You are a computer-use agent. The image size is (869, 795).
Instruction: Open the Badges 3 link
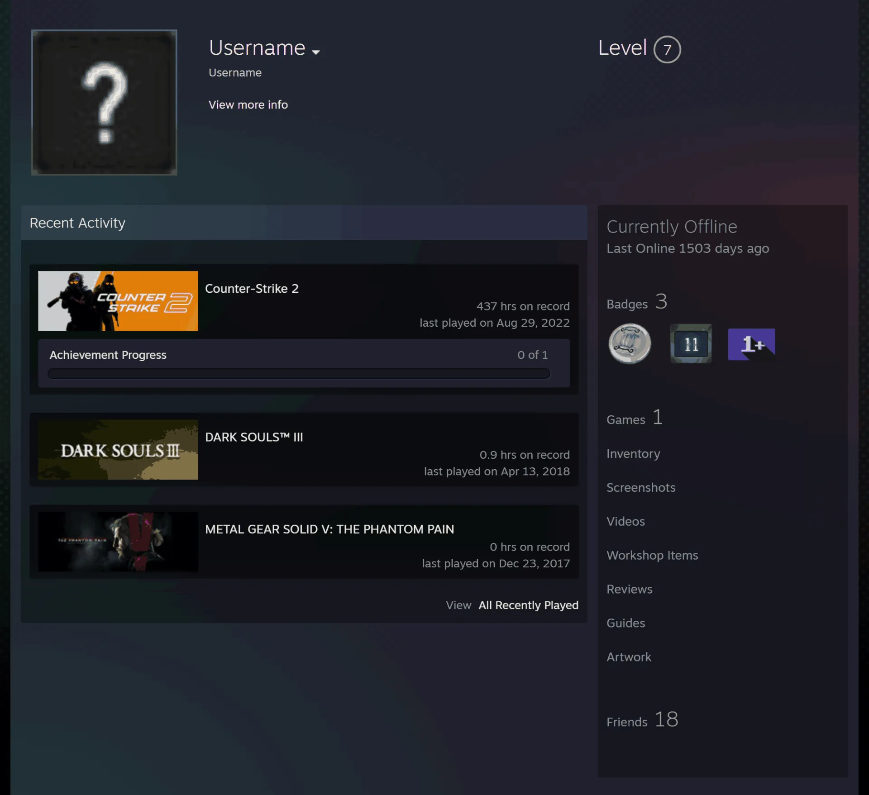click(x=637, y=302)
